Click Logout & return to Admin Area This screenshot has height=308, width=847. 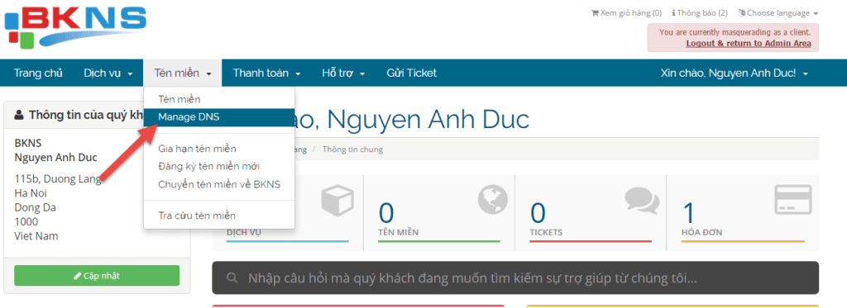[x=748, y=43]
